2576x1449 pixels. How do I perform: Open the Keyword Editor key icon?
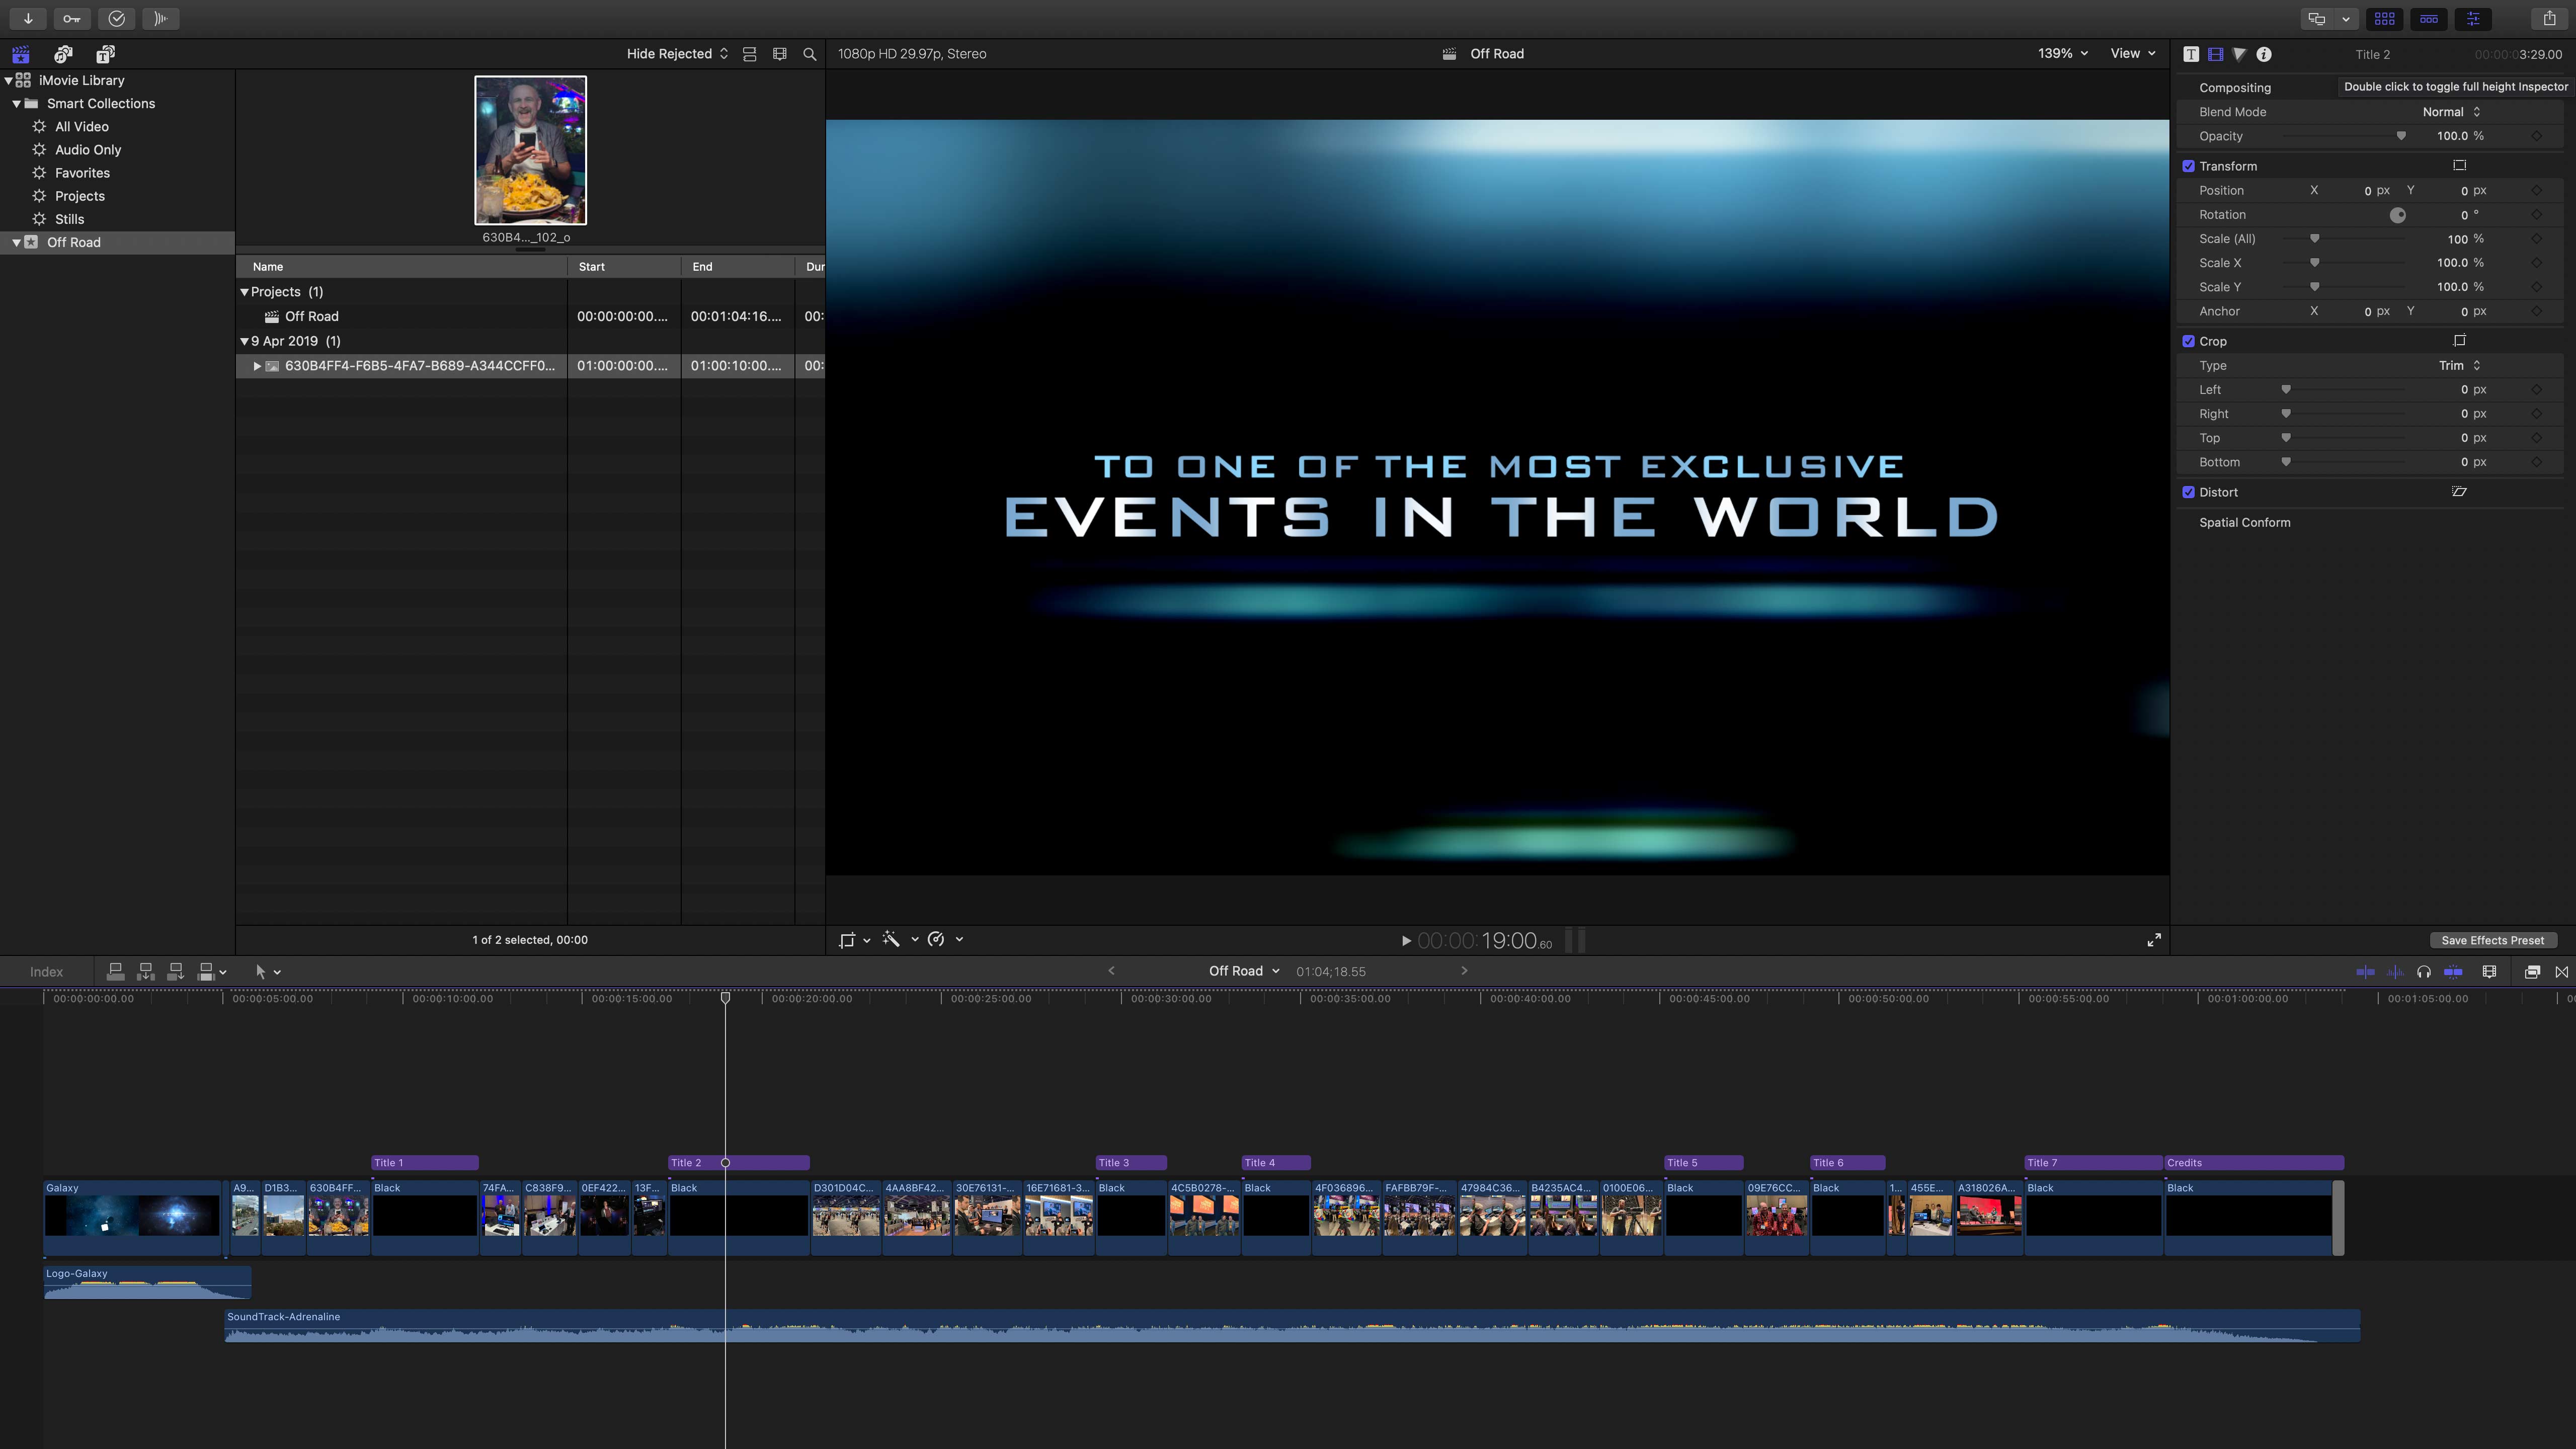tap(72, 18)
